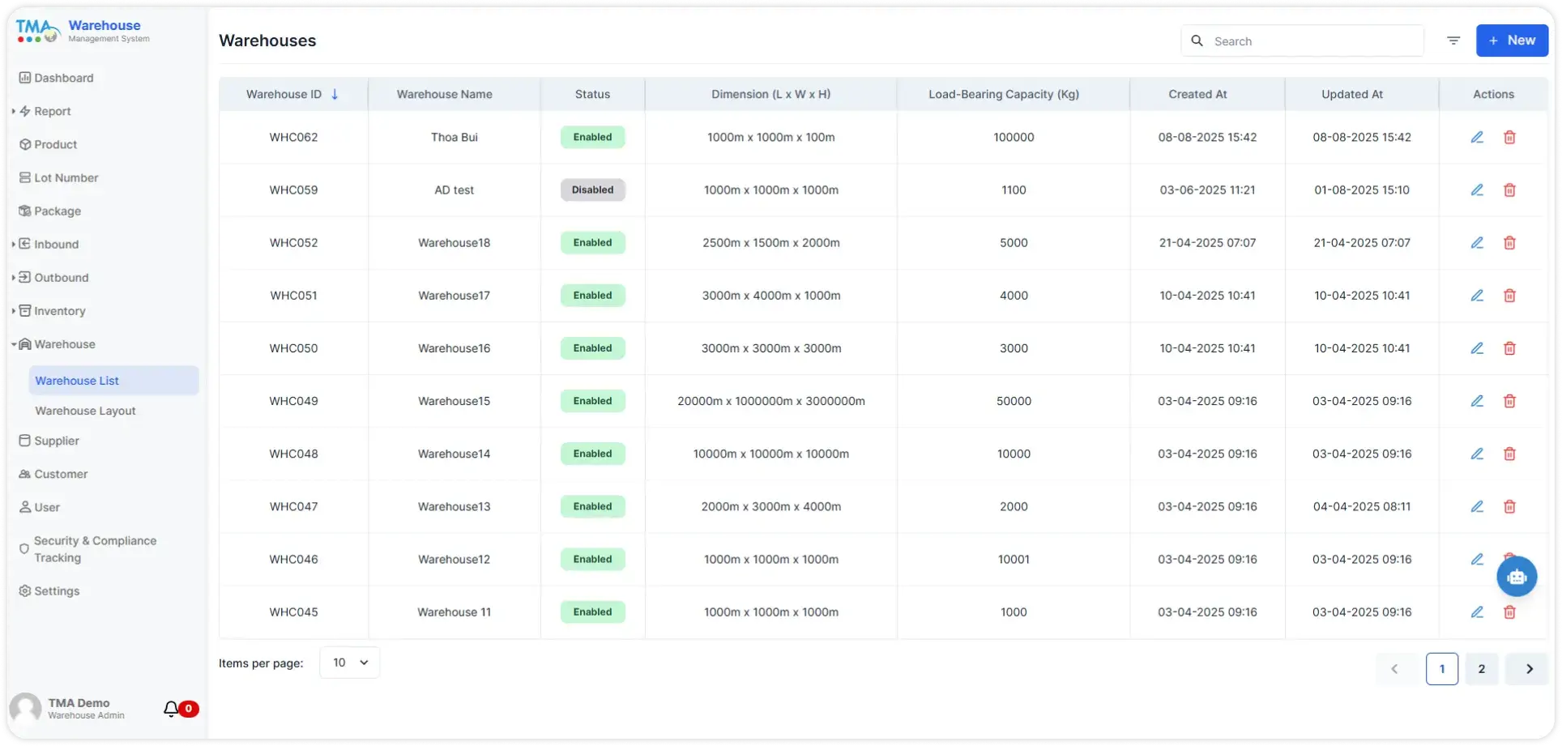Edit warehouse WHC050 using pencil icon

(1476, 348)
